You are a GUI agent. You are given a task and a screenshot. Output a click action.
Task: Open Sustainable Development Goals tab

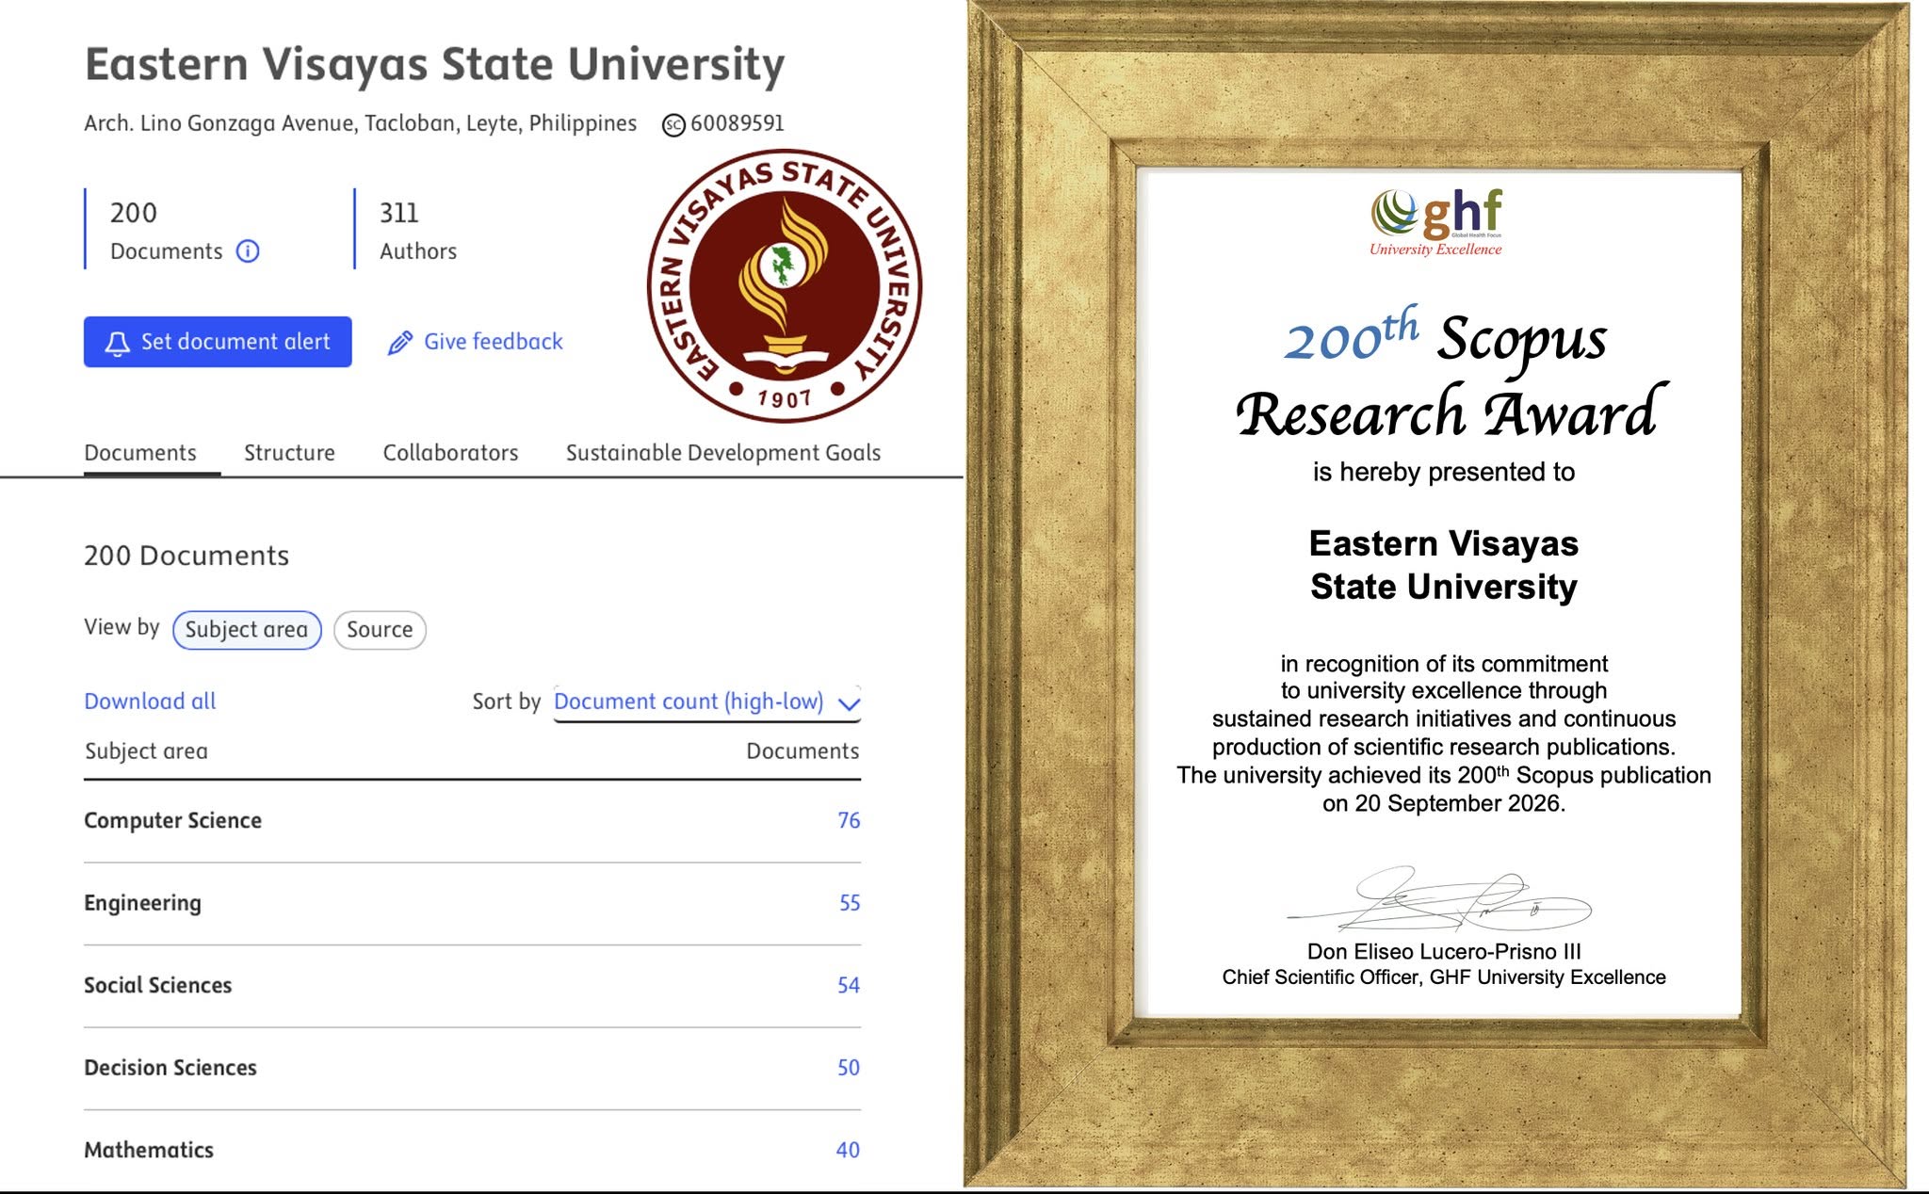(x=723, y=453)
